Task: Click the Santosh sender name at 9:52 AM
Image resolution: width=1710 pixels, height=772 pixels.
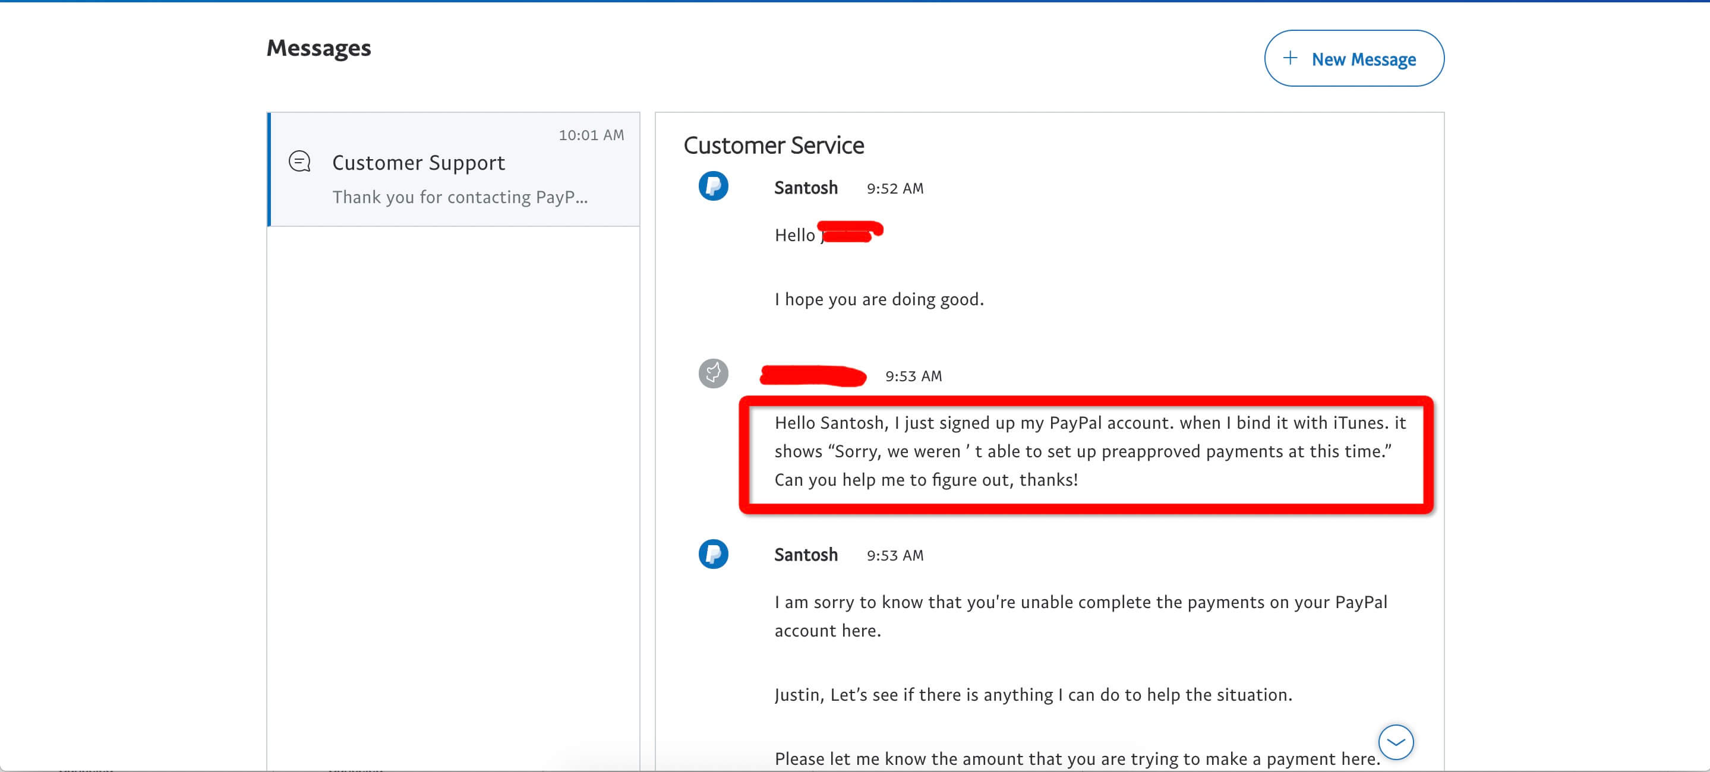Action: coord(805,188)
